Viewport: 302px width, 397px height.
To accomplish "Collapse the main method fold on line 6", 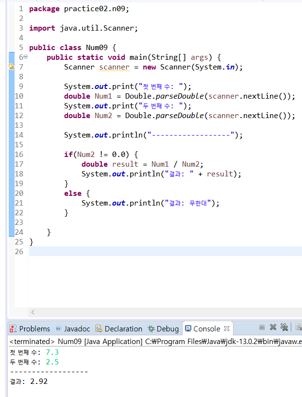I will click(x=26, y=57).
